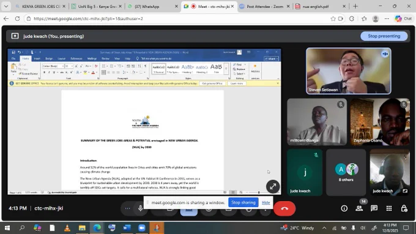Expand shared window preview to fullscreen

(x=273, y=186)
